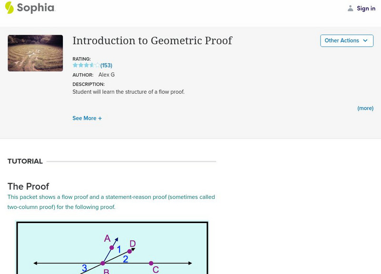381x274 pixels.
Task: Click the third rating star
Action: pos(86,65)
